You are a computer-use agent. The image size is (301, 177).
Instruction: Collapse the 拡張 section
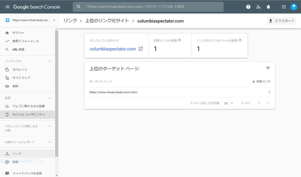click(49, 98)
